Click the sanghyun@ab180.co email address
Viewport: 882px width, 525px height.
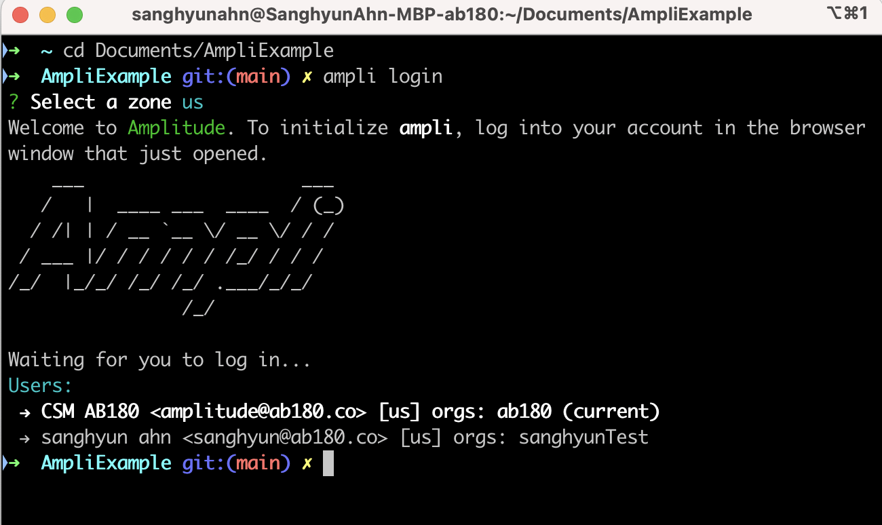pyautogui.click(x=286, y=437)
